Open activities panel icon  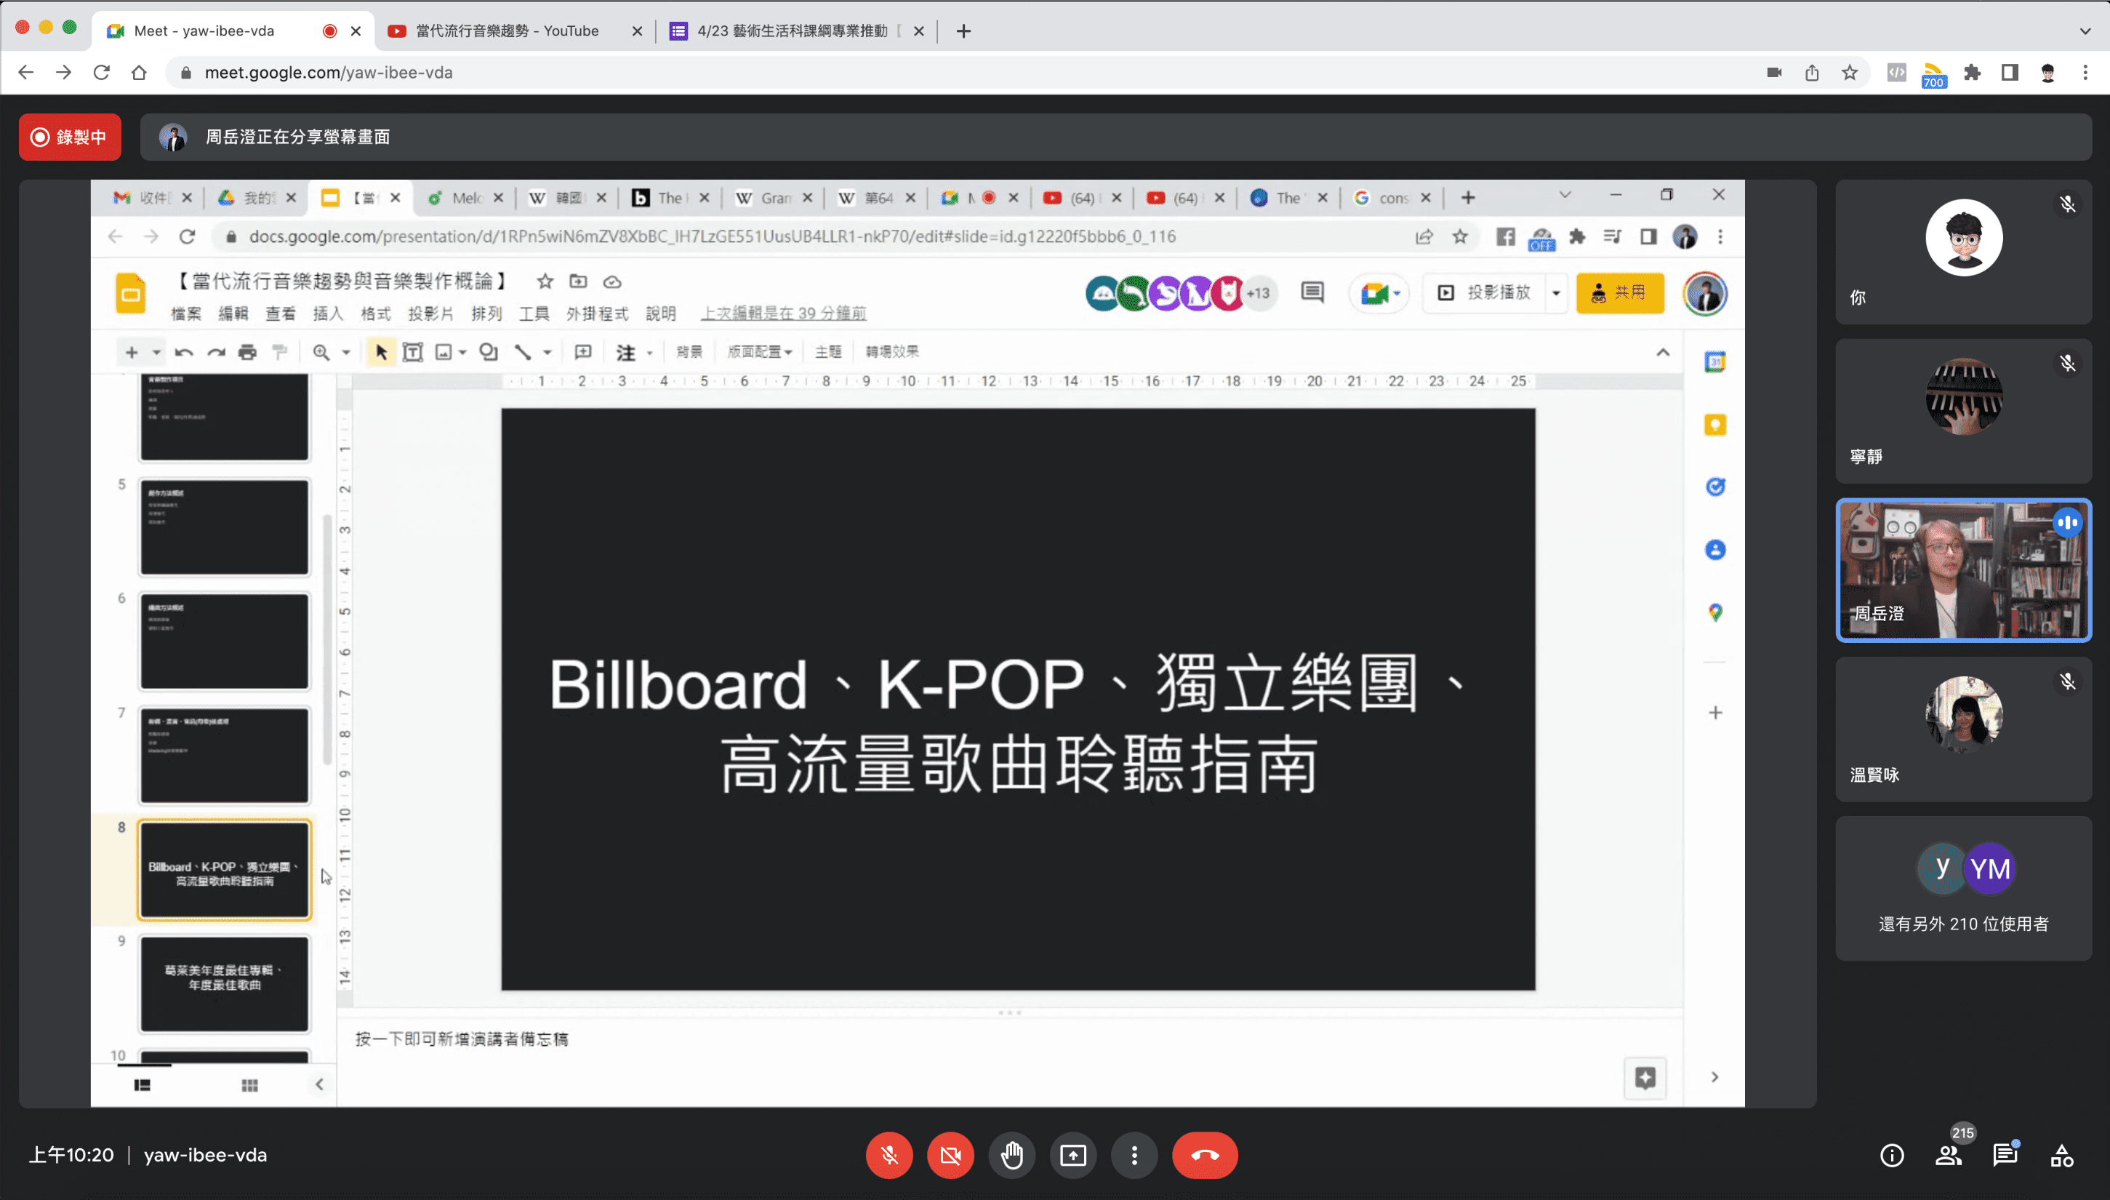pyautogui.click(x=2061, y=1156)
